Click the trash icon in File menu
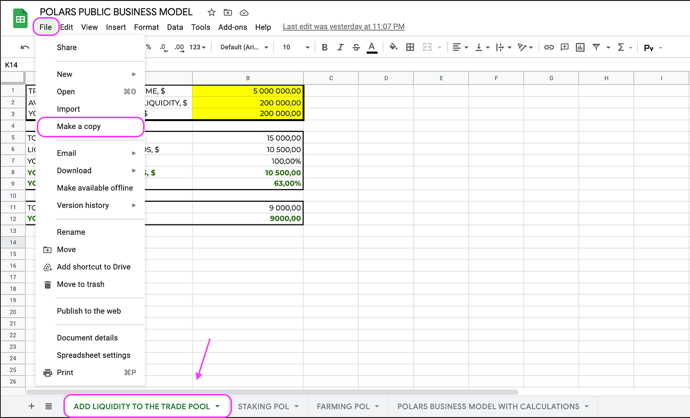This screenshot has height=418, width=690. tap(47, 285)
